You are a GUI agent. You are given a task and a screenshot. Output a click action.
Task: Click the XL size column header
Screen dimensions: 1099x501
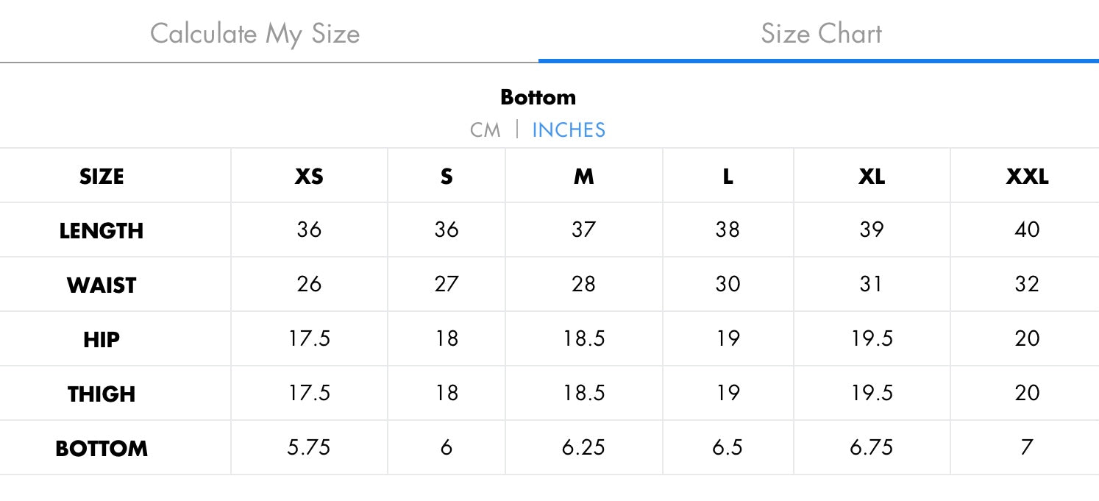click(872, 177)
